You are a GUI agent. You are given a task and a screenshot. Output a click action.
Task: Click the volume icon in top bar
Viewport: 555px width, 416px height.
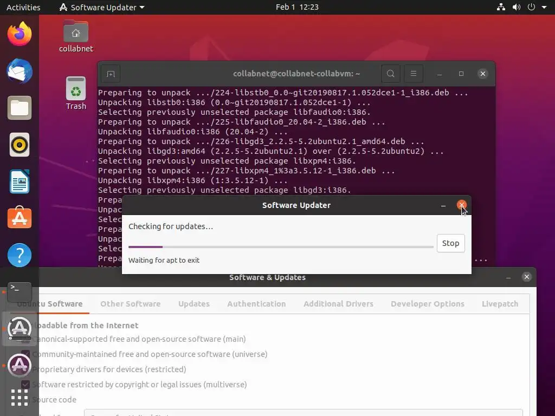pyautogui.click(x=517, y=7)
